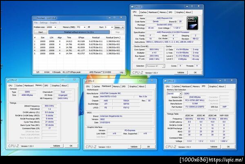
Task: Click the GFlops column header in LinX
Action: coord(81,38)
